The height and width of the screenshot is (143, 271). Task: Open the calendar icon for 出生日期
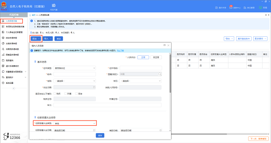[94, 87]
